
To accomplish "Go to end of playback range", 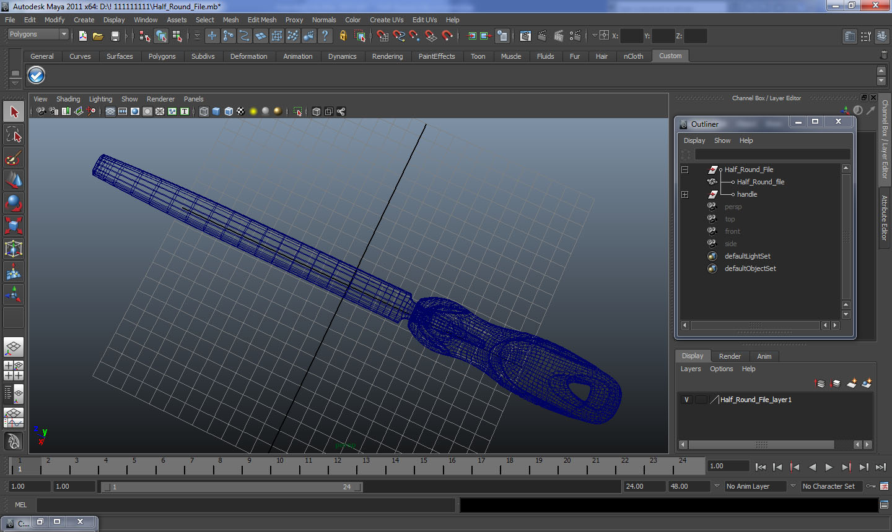I will tap(880, 467).
